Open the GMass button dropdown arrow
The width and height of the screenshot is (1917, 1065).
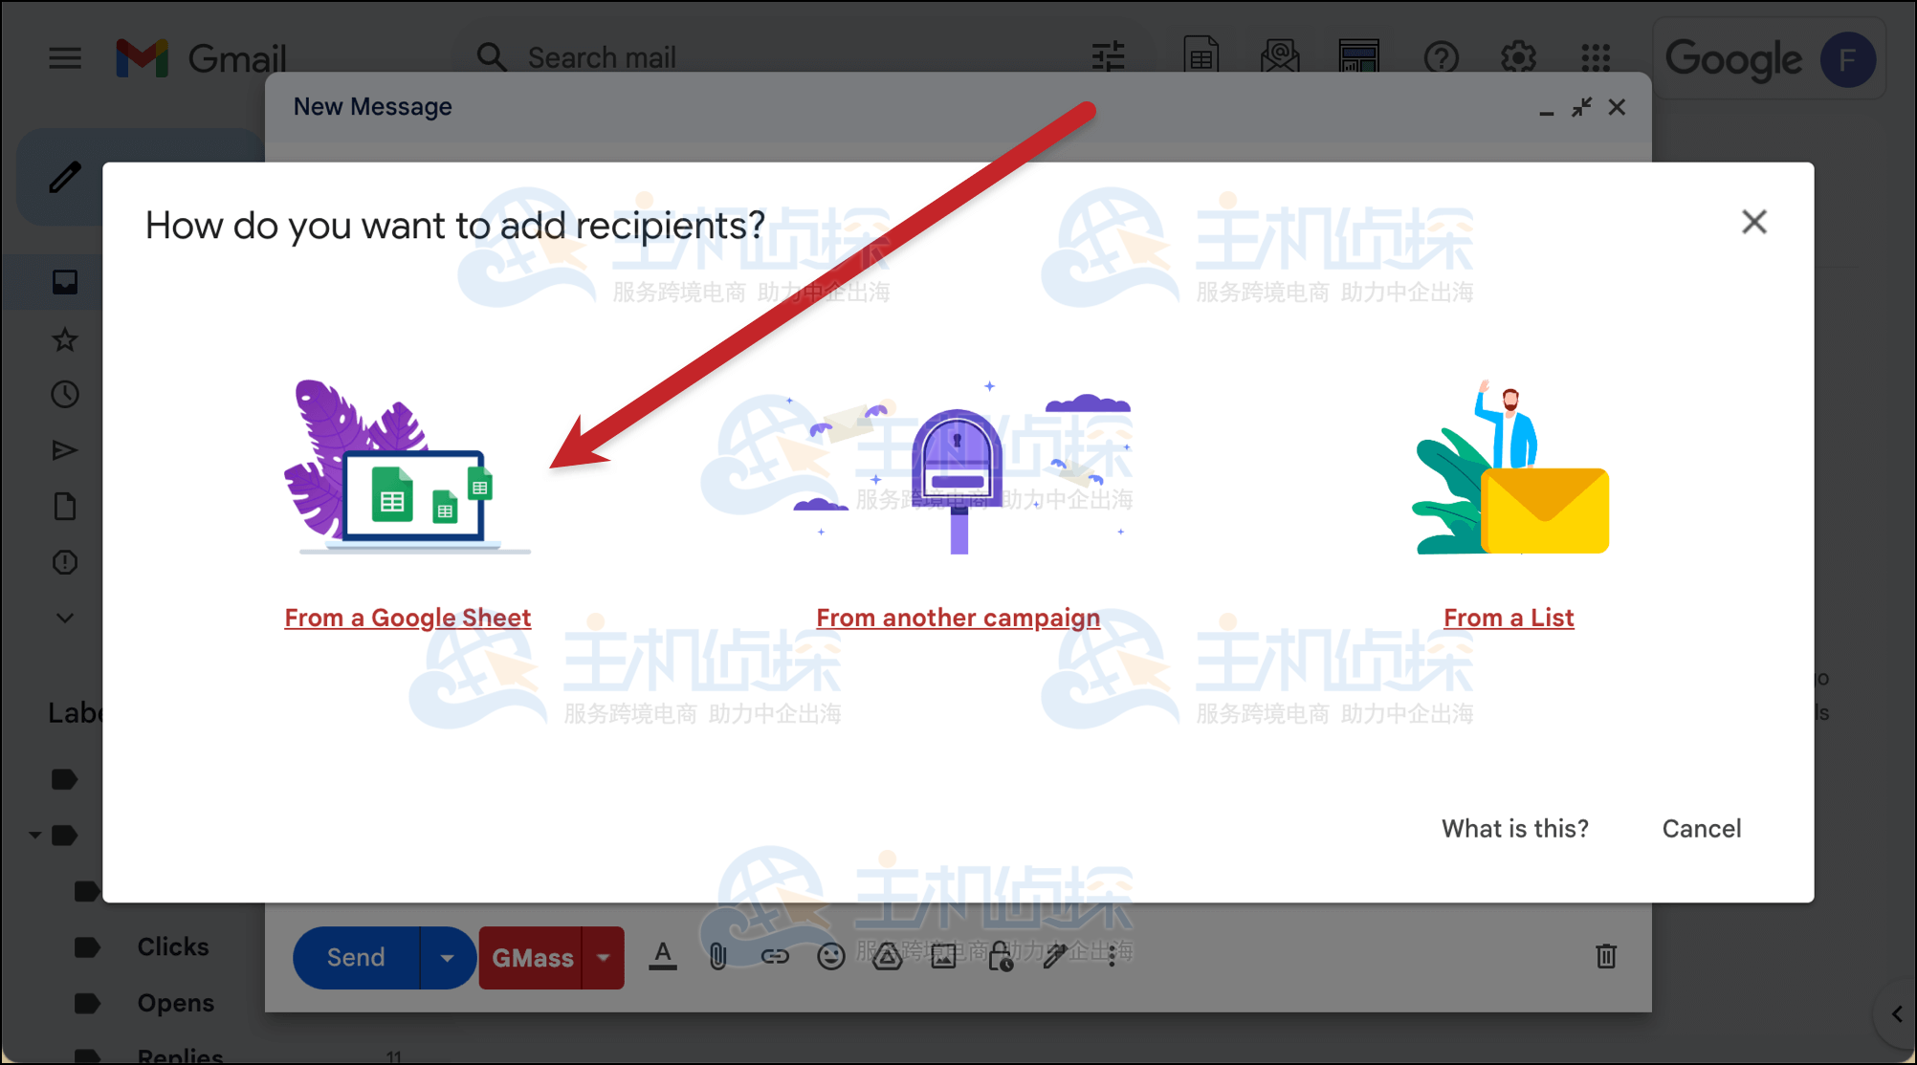pyautogui.click(x=603, y=957)
